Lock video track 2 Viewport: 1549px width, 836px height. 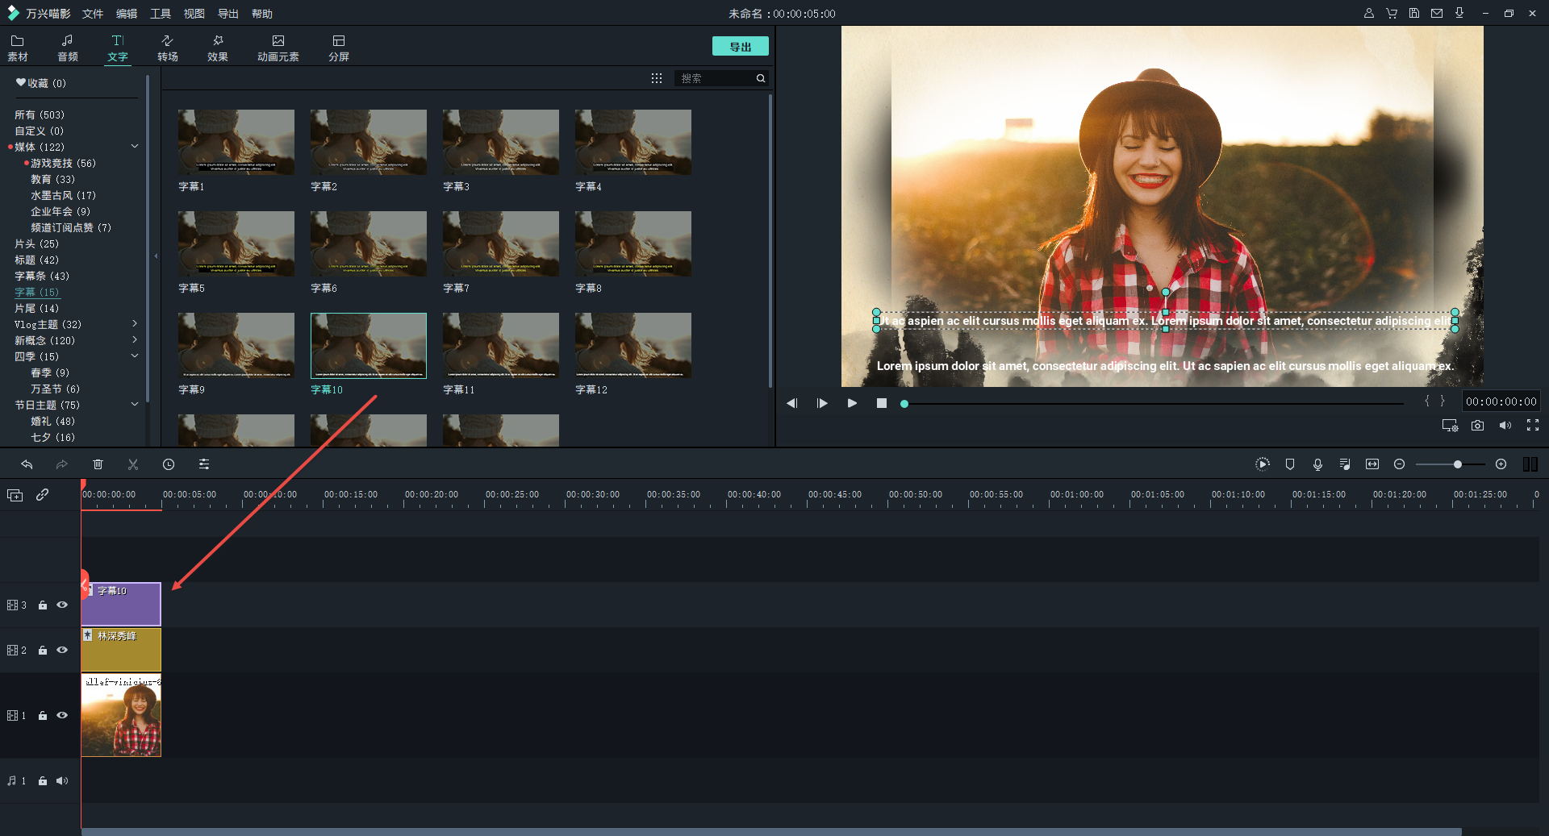(43, 651)
